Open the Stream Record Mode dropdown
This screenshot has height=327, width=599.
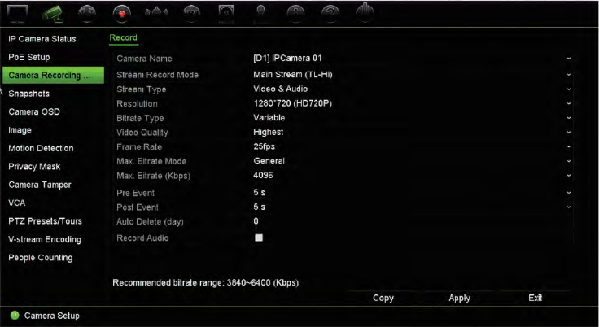click(569, 75)
